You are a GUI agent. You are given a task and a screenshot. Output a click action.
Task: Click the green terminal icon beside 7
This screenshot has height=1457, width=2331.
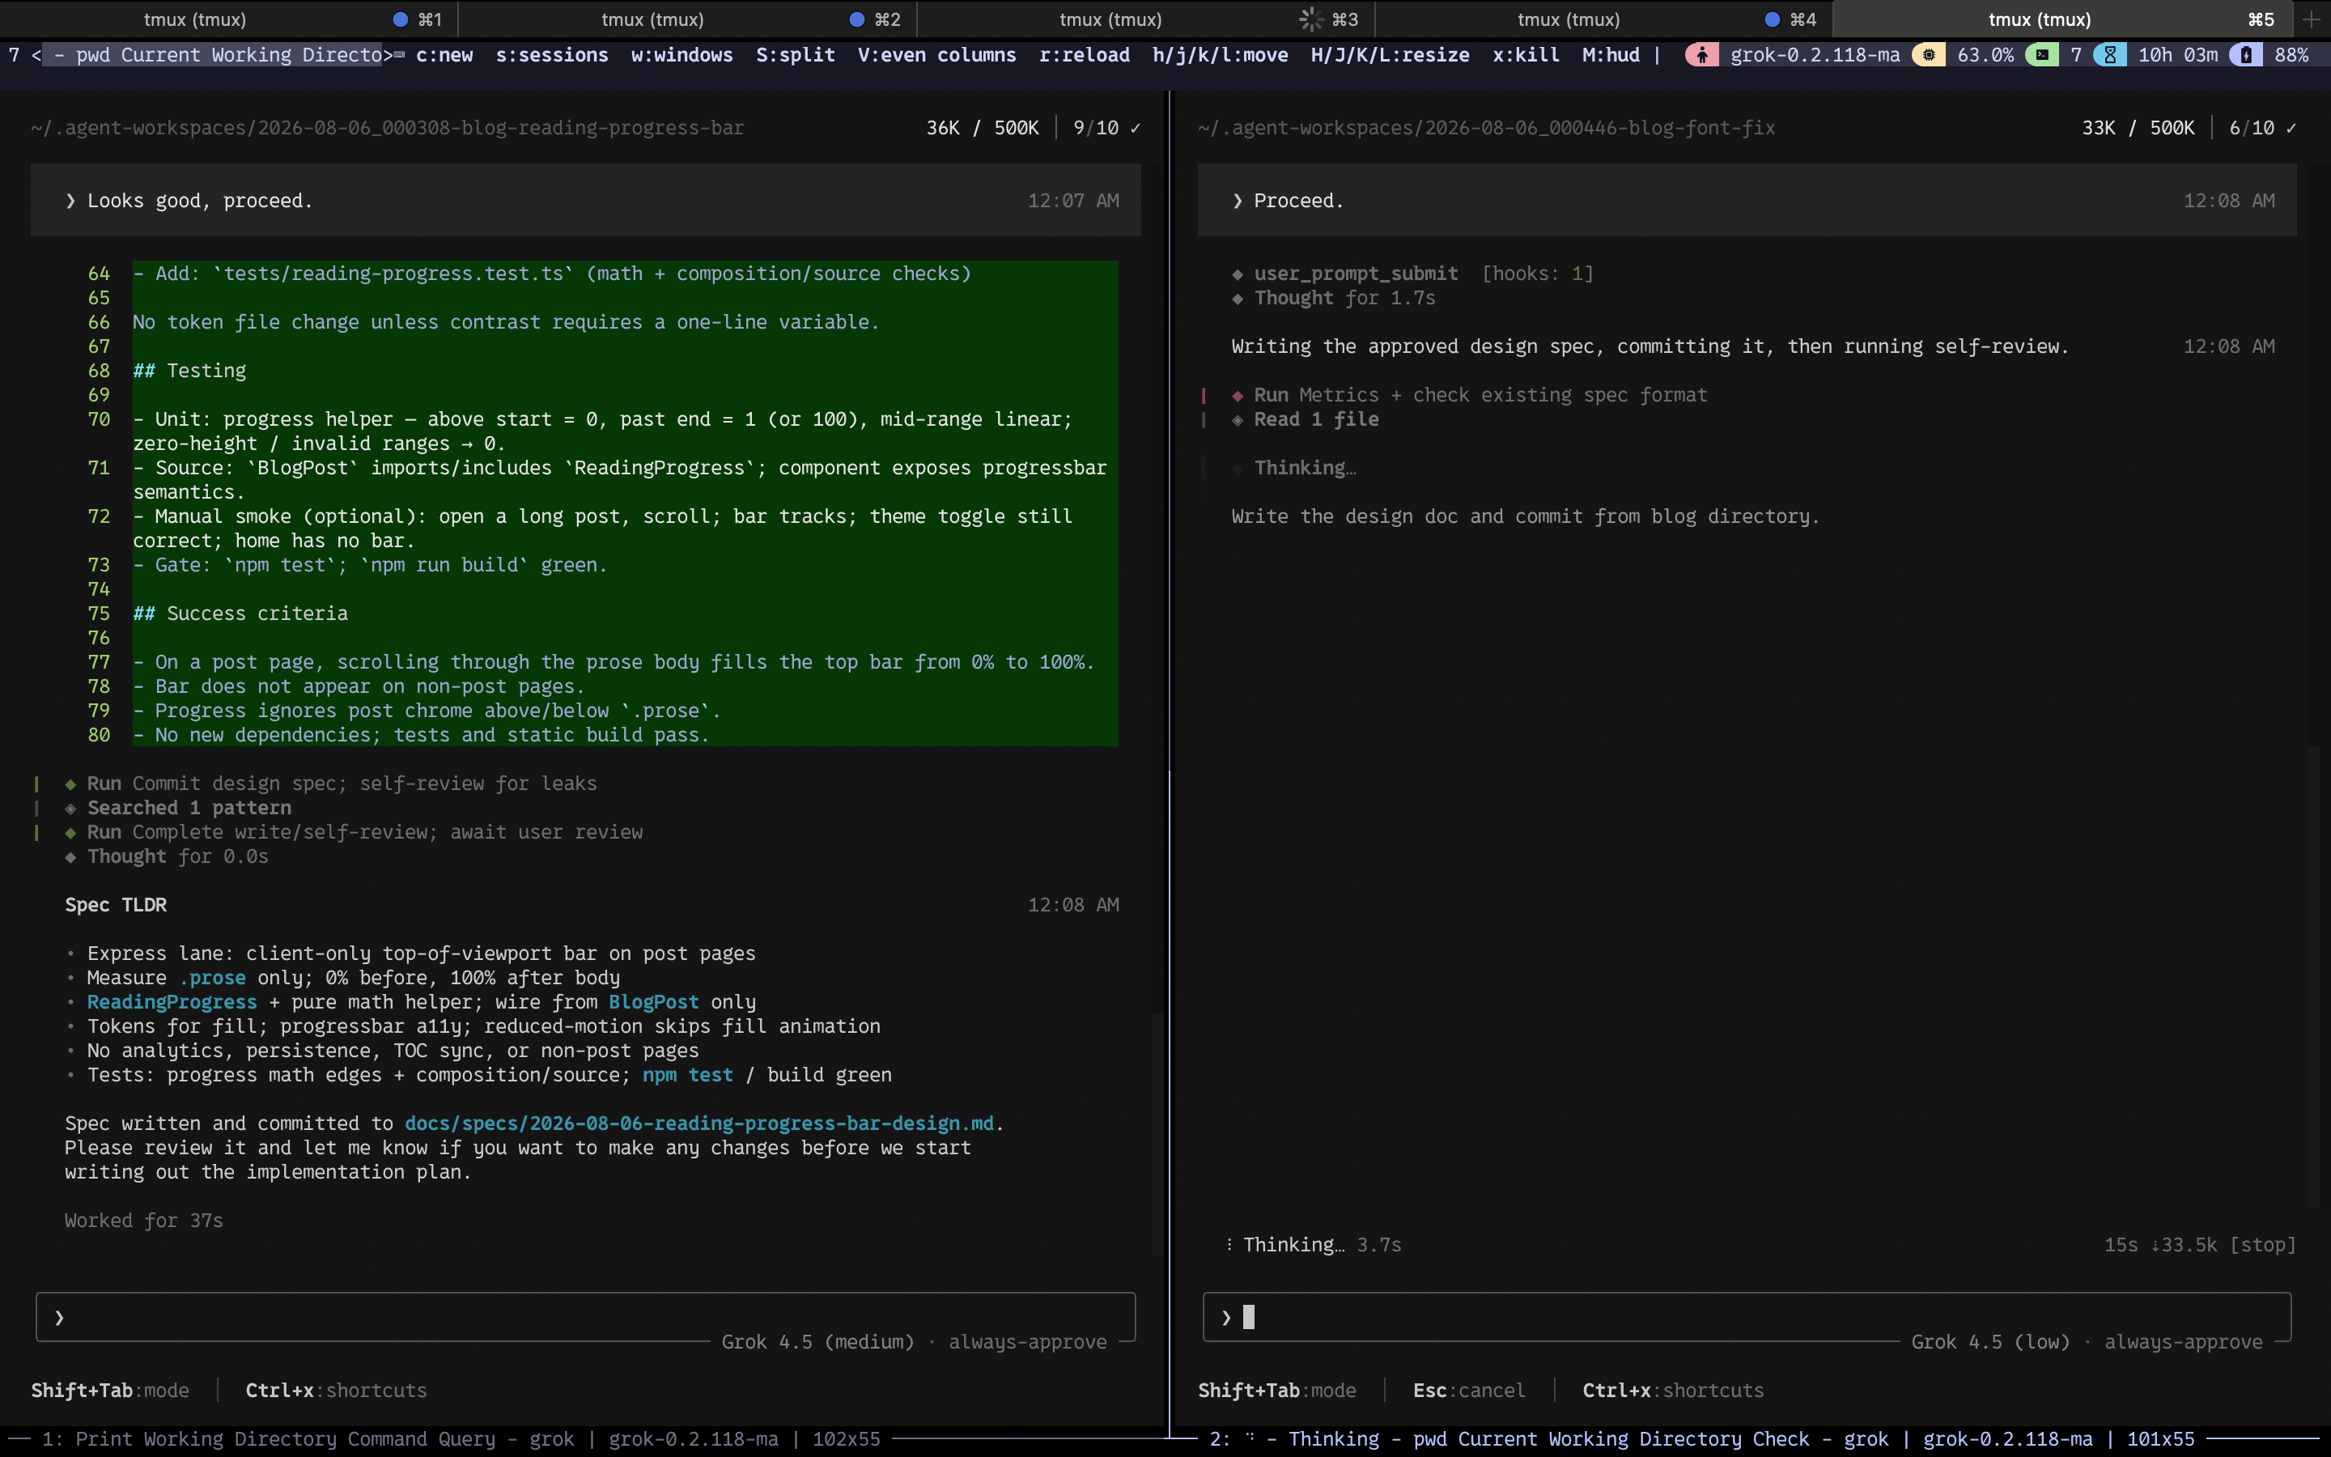(2041, 55)
